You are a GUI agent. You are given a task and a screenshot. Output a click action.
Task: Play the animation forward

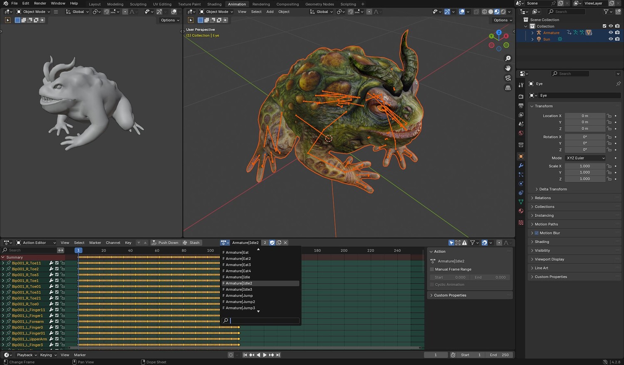click(x=265, y=355)
